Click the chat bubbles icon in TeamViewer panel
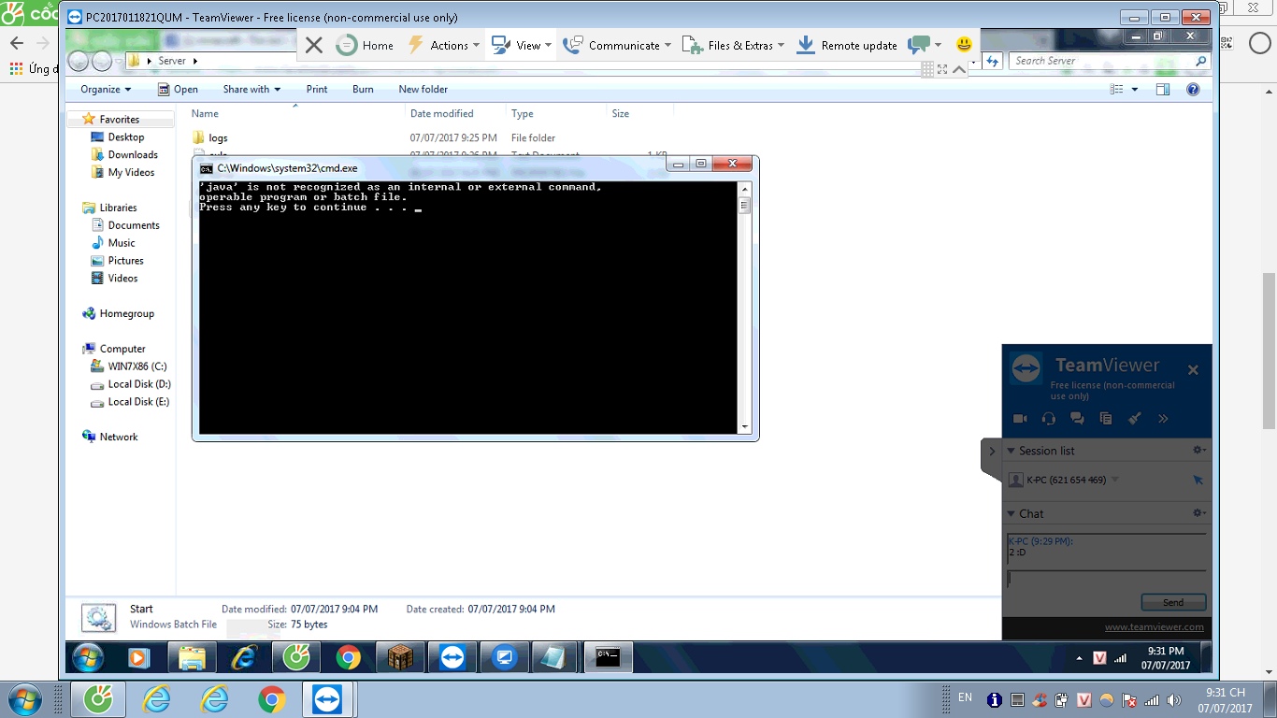Viewport: 1277px width, 718px height. [1077, 419]
